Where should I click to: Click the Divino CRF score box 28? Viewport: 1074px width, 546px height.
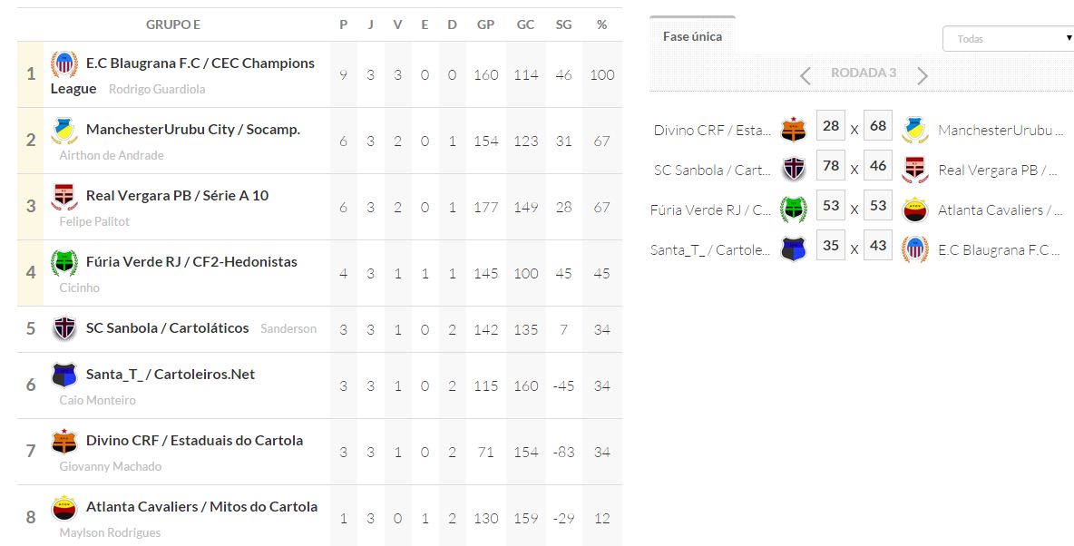click(831, 126)
